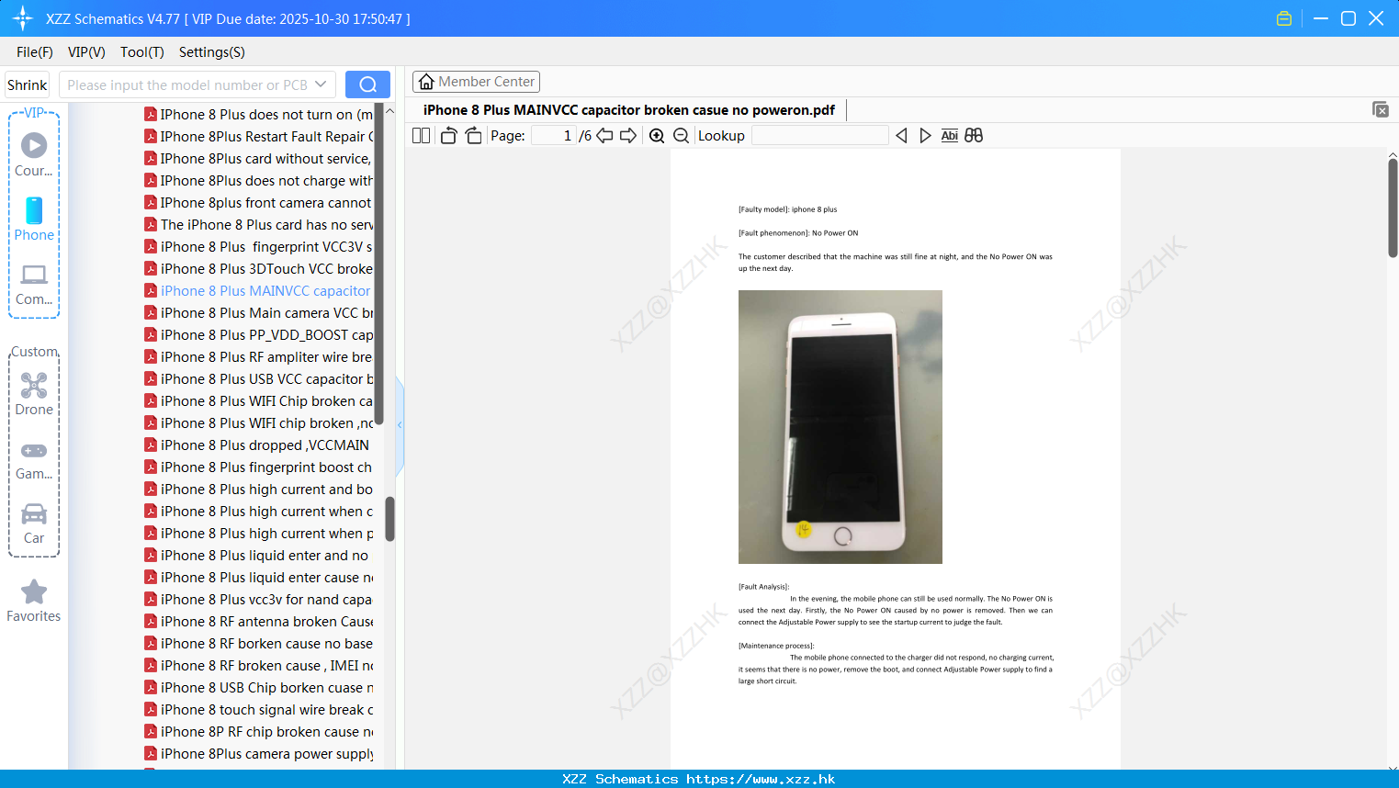
Task: Toggle the two-page view layout icon
Action: tap(421, 136)
